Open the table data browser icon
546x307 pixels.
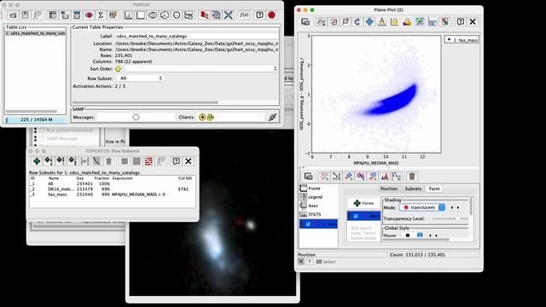click(x=53, y=15)
